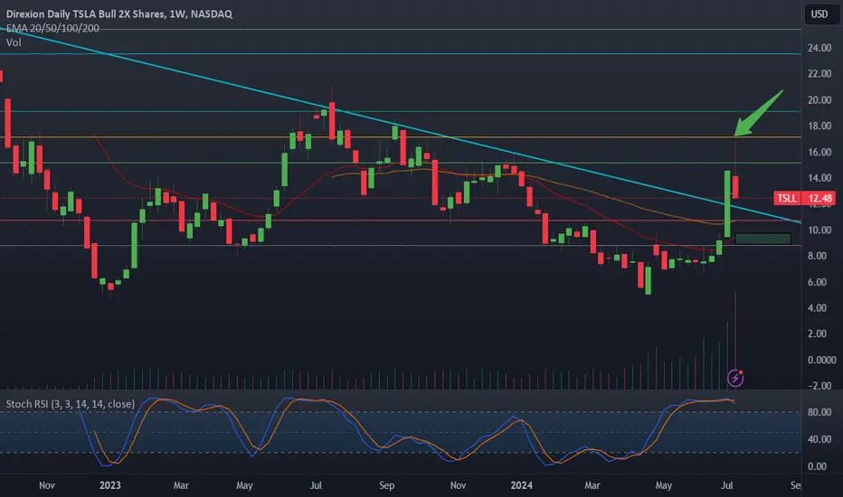The image size is (843, 497).
Task: Click the 2.00 price axis label
Action: [x=817, y=333]
